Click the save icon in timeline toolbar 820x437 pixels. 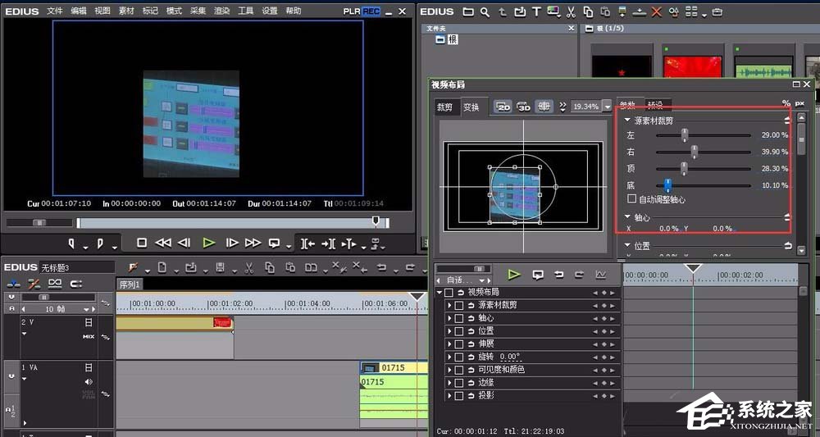[220, 267]
